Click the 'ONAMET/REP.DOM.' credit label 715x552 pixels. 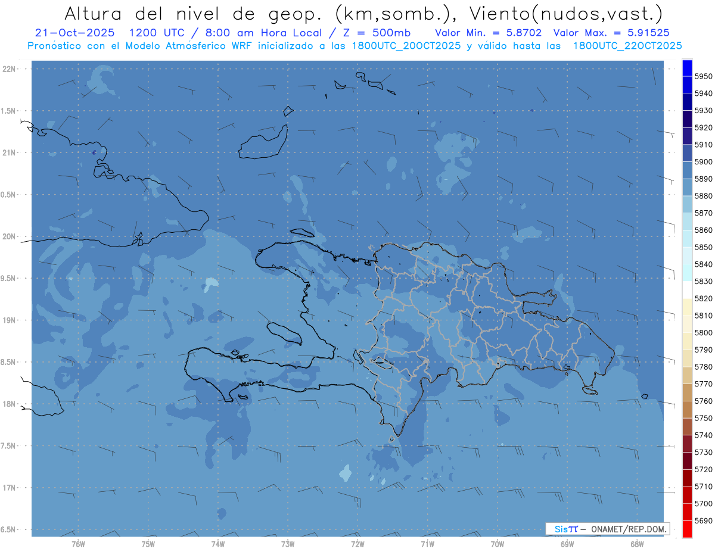[x=629, y=529]
